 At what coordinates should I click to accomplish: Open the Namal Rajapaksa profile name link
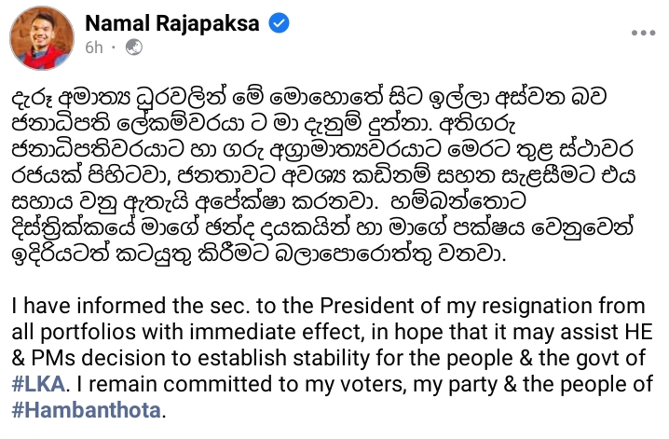click(172, 23)
